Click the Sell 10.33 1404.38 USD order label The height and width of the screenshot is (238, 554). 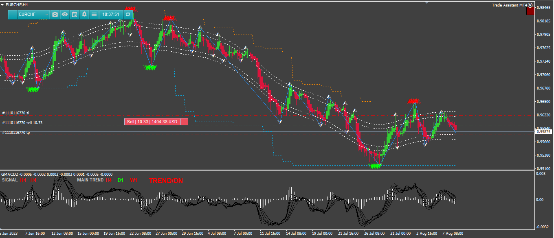(x=152, y=122)
